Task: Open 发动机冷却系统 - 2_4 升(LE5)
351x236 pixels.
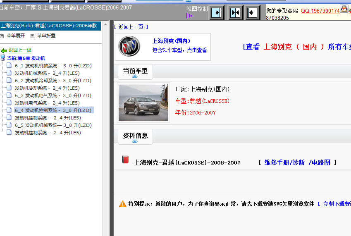Action: coord(47,88)
